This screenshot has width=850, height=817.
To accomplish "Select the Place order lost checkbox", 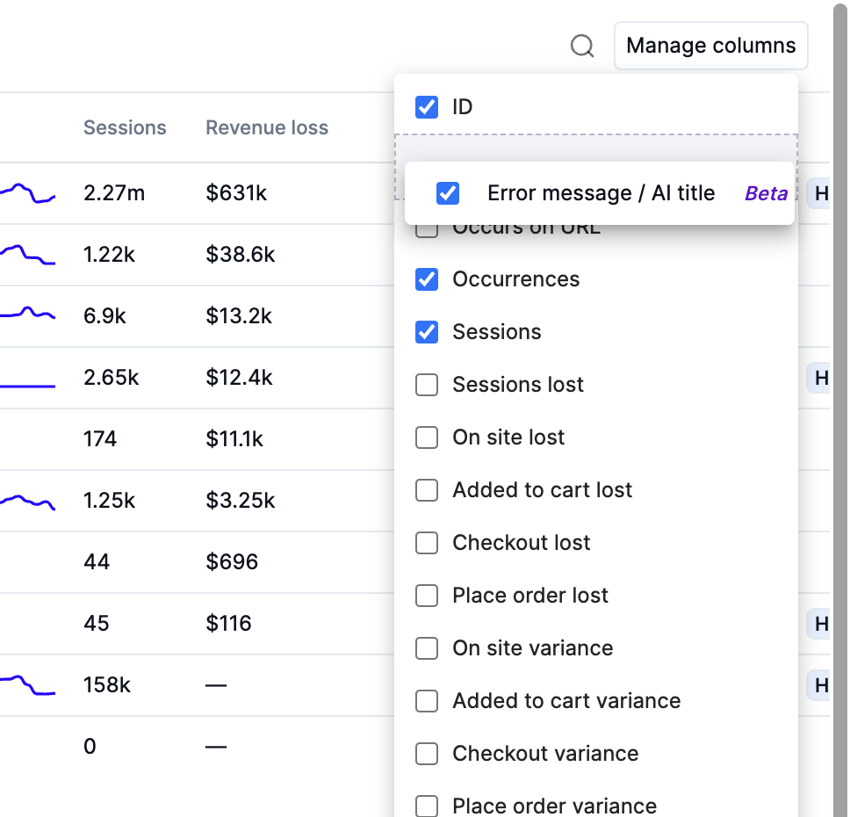I will coord(427,596).
